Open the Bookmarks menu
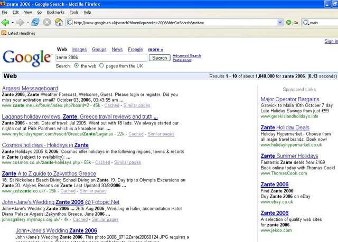This screenshot has height=242, width=338. 55,12
